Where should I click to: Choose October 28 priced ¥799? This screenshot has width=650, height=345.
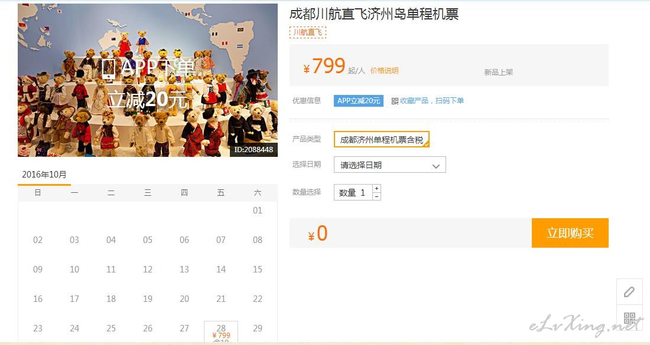(x=221, y=332)
